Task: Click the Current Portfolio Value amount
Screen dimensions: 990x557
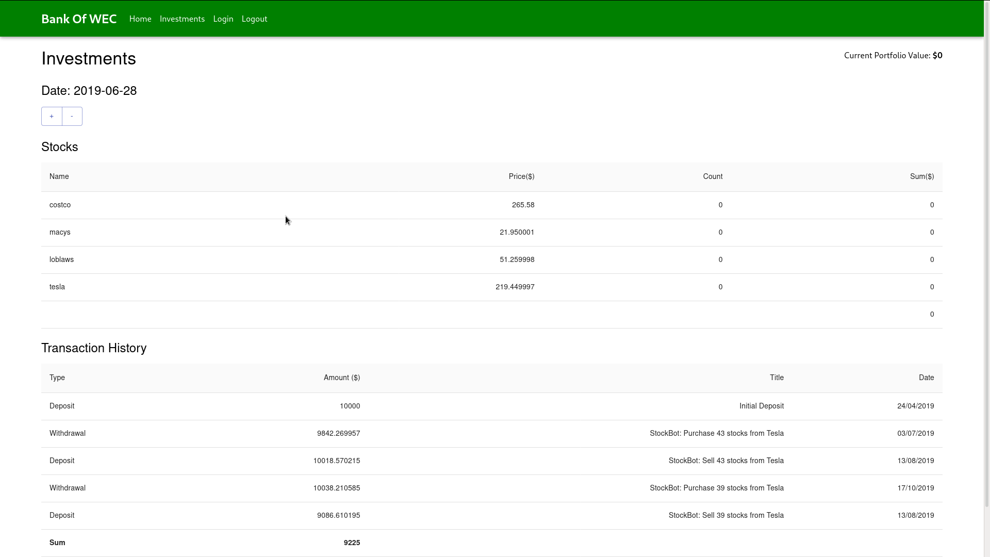Action: tap(937, 56)
